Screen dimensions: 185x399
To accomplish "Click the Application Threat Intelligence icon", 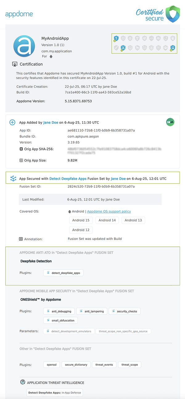I will point(23,382).
